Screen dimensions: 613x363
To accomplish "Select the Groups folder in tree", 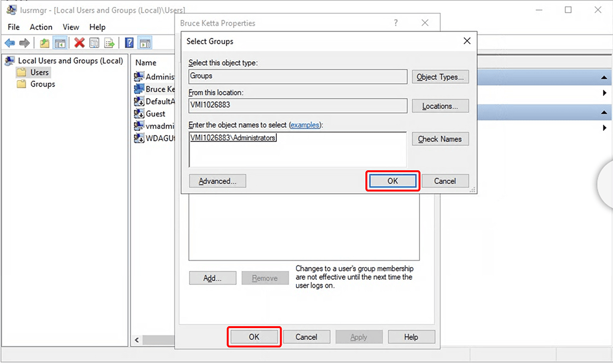I will point(43,84).
